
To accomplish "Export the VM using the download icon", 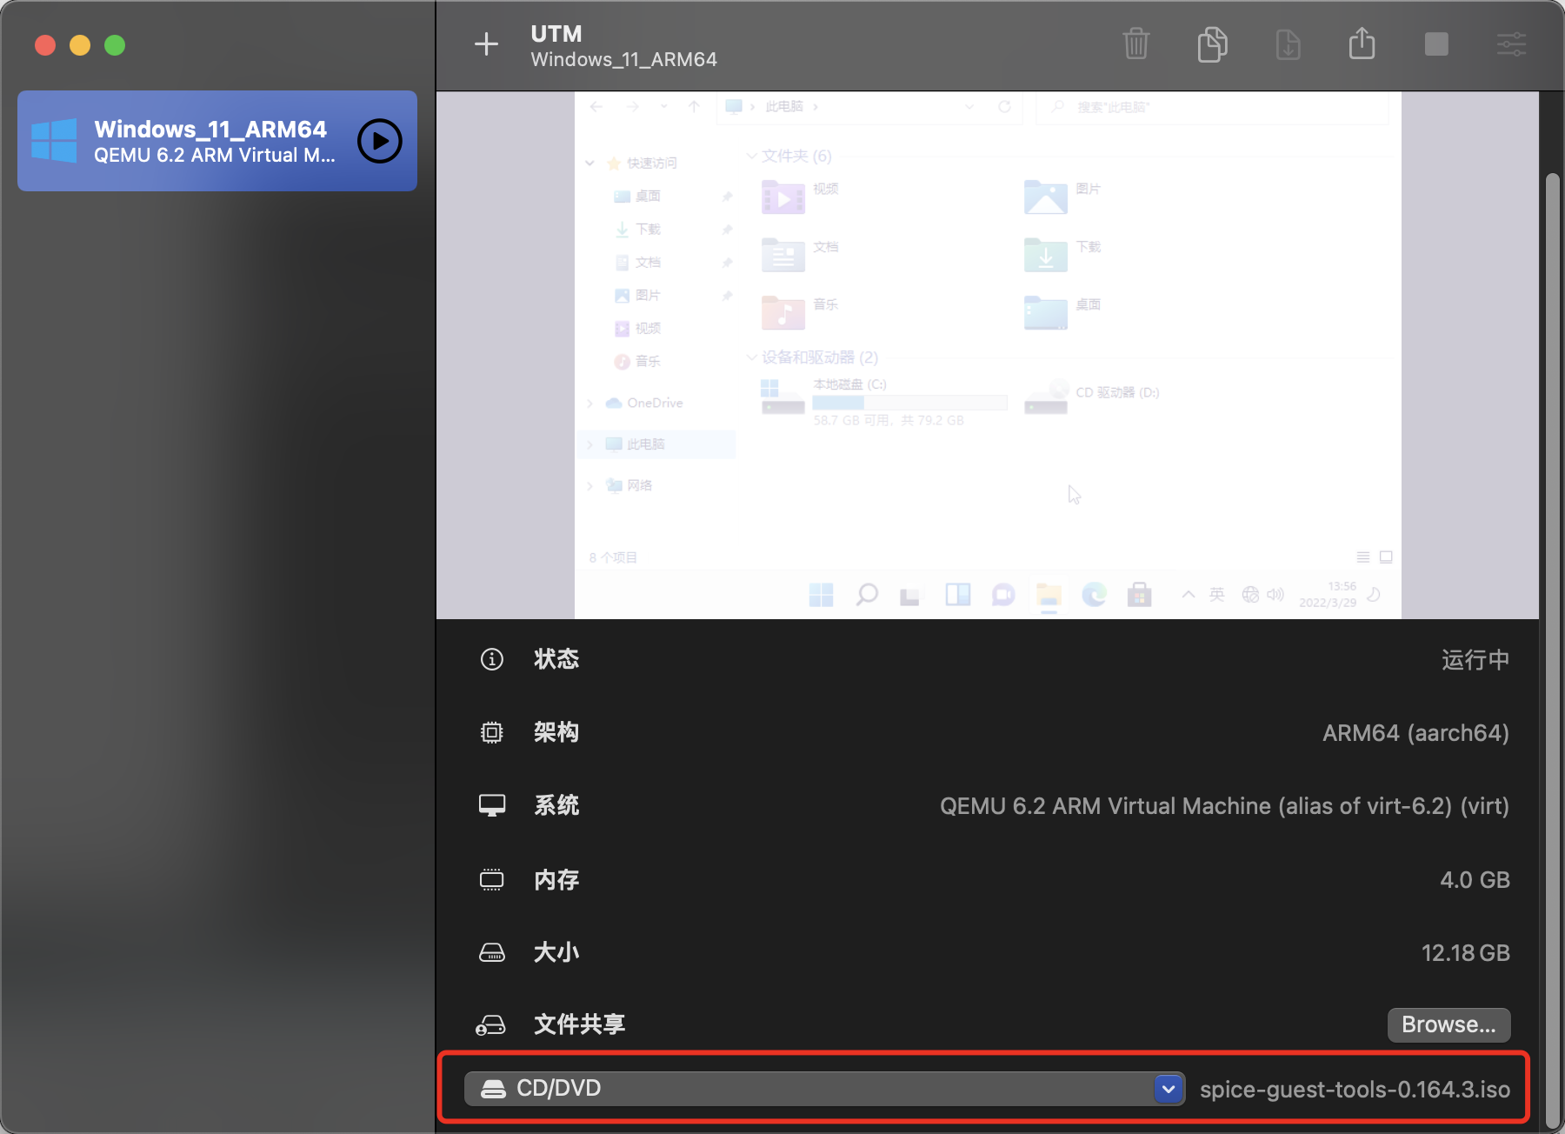I will click(x=1289, y=44).
